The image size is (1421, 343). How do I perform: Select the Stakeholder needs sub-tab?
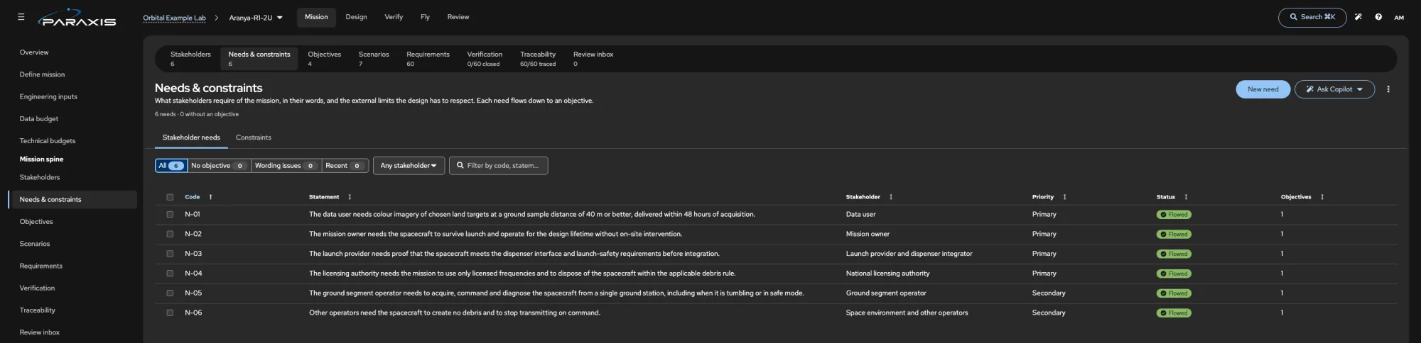pos(191,137)
